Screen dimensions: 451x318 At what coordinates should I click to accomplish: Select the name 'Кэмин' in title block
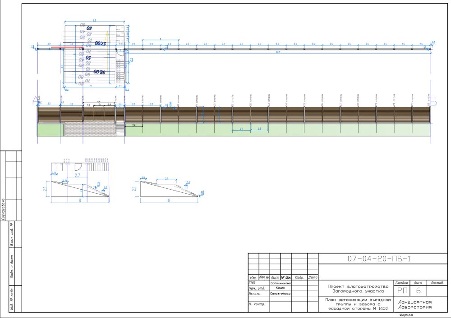pyautogui.click(x=280, y=288)
